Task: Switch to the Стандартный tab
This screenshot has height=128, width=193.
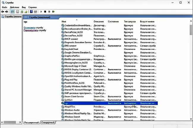Action: coord(48,123)
